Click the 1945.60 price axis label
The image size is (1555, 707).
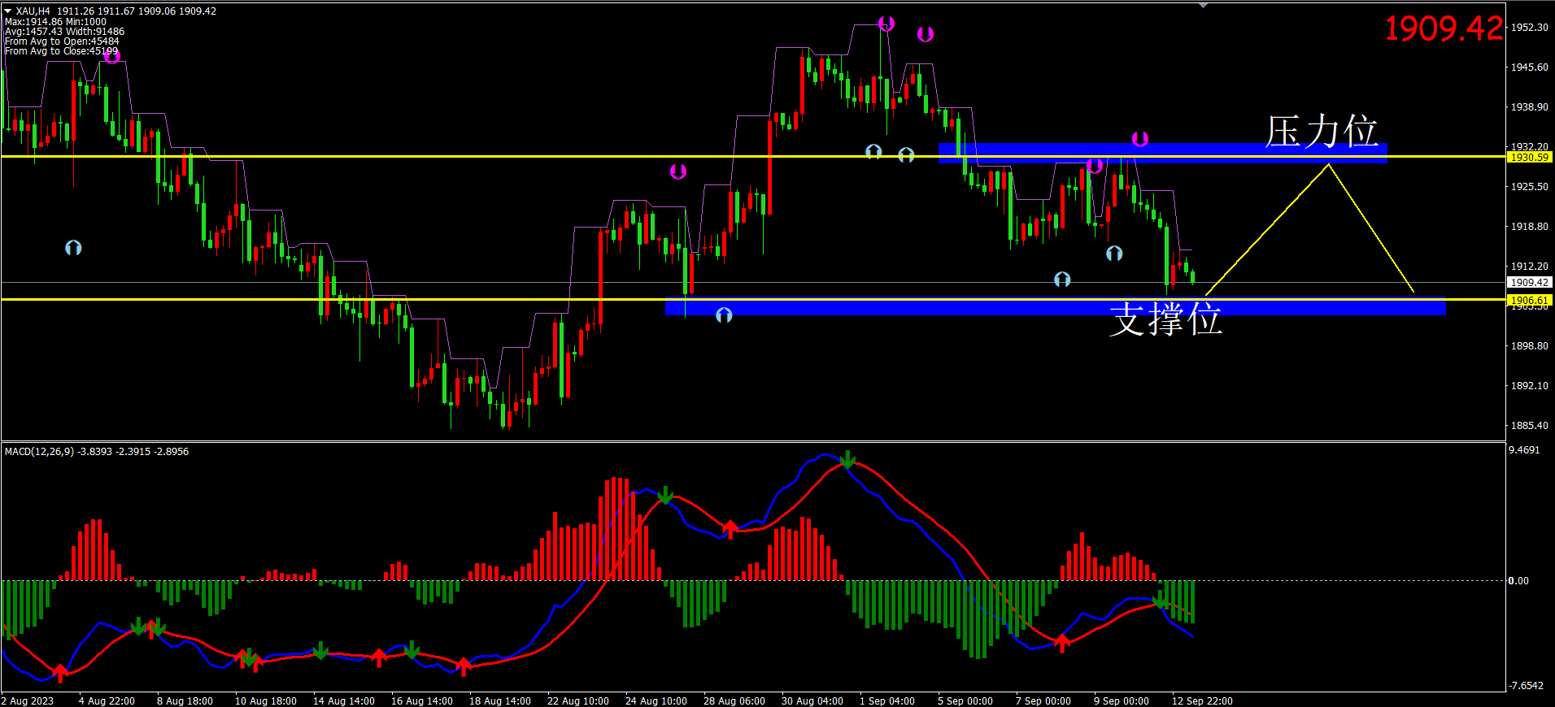1530,67
